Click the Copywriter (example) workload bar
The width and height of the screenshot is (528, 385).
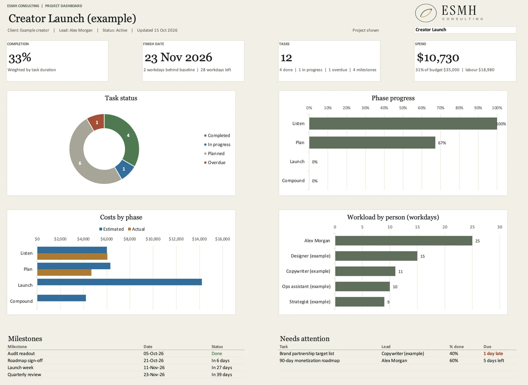[x=365, y=271]
